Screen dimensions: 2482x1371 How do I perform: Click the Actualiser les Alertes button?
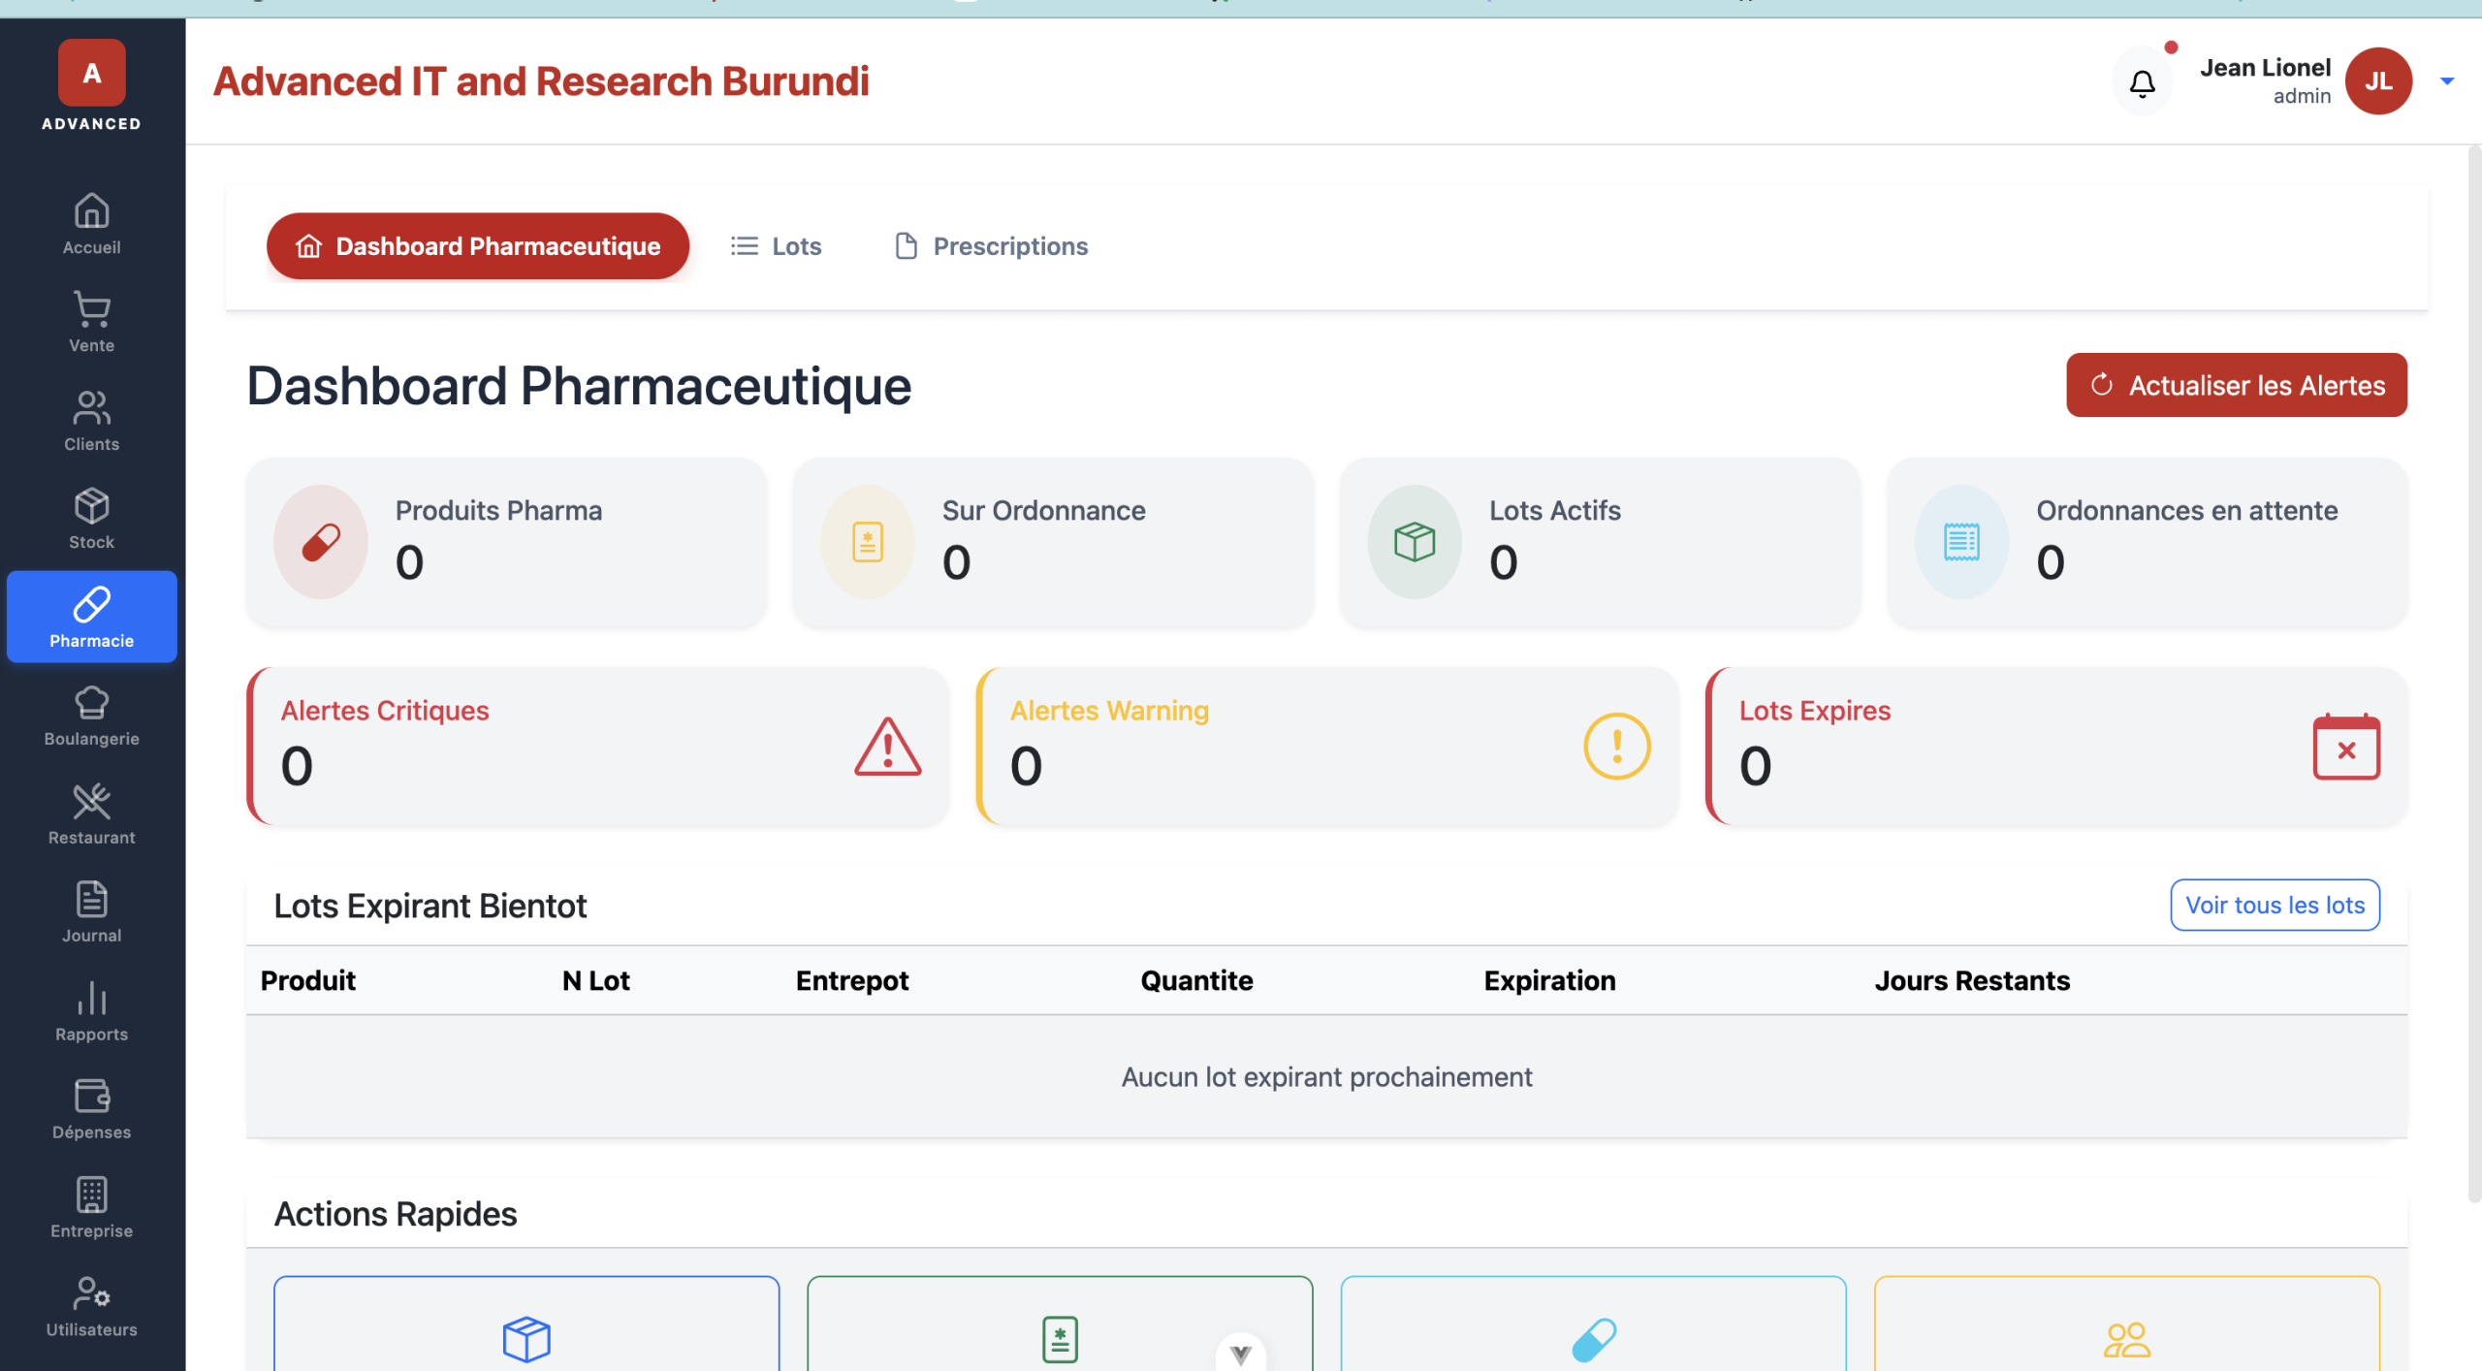[x=2236, y=385]
